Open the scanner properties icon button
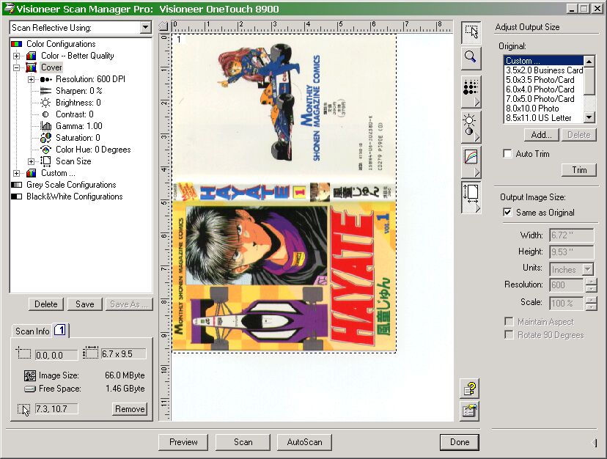This screenshot has width=607, height=459. coord(470,411)
